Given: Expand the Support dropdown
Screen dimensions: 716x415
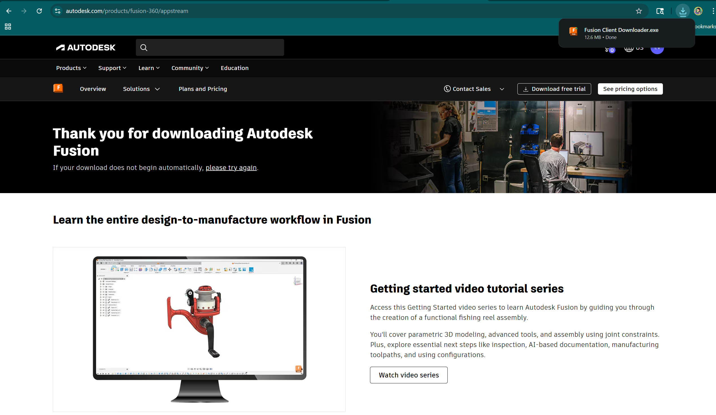Looking at the screenshot, I should [112, 68].
